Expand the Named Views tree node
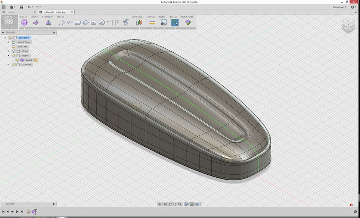This screenshot has height=218, width=360. pos(8,42)
